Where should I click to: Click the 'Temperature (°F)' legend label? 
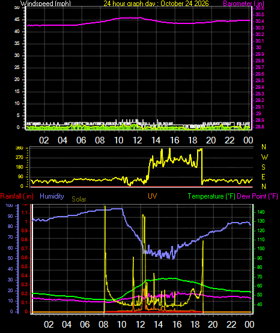(x=212, y=196)
